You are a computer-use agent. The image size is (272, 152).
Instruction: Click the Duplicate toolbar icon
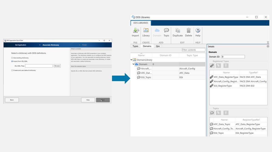pos(178,31)
